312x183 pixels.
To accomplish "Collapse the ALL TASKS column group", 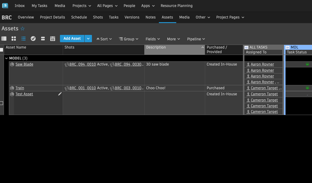I will pyautogui.click(x=247, y=47).
